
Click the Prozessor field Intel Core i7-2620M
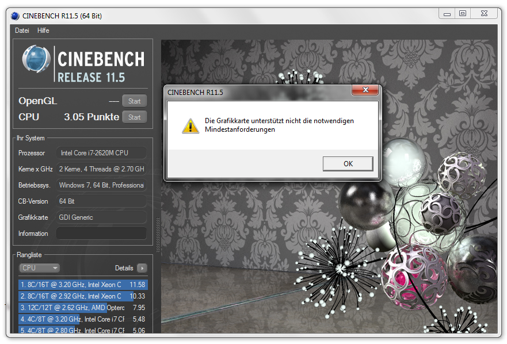pos(101,153)
